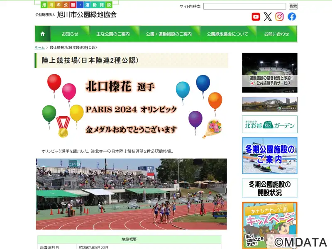Select the 施設概要 table header

[x=129, y=239]
